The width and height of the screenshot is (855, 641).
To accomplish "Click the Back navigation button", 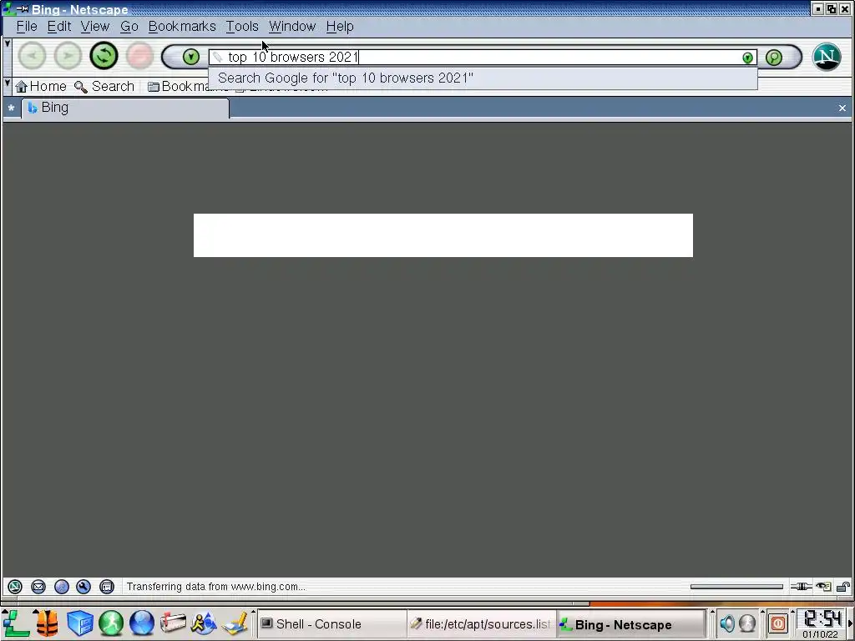I will pos(33,56).
